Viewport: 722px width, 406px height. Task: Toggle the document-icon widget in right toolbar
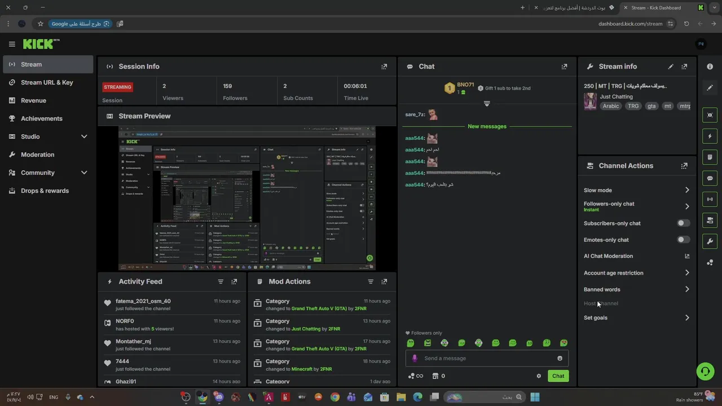coord(710,157)
